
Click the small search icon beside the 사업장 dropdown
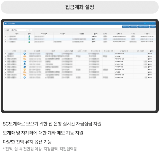tap(31, 30)
